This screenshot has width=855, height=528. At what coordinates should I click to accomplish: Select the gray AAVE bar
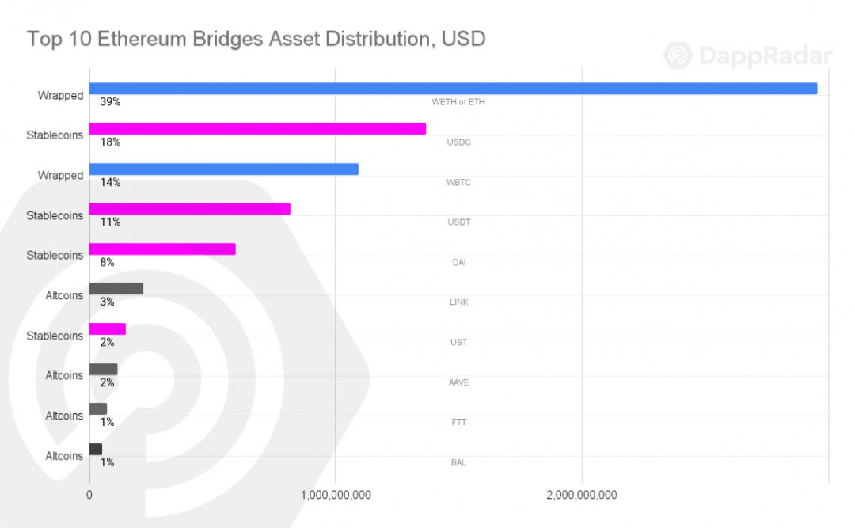103,369
